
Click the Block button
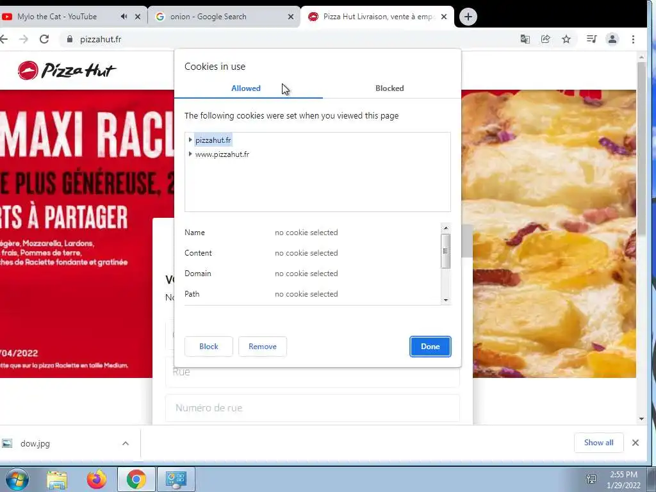(209, 347)
